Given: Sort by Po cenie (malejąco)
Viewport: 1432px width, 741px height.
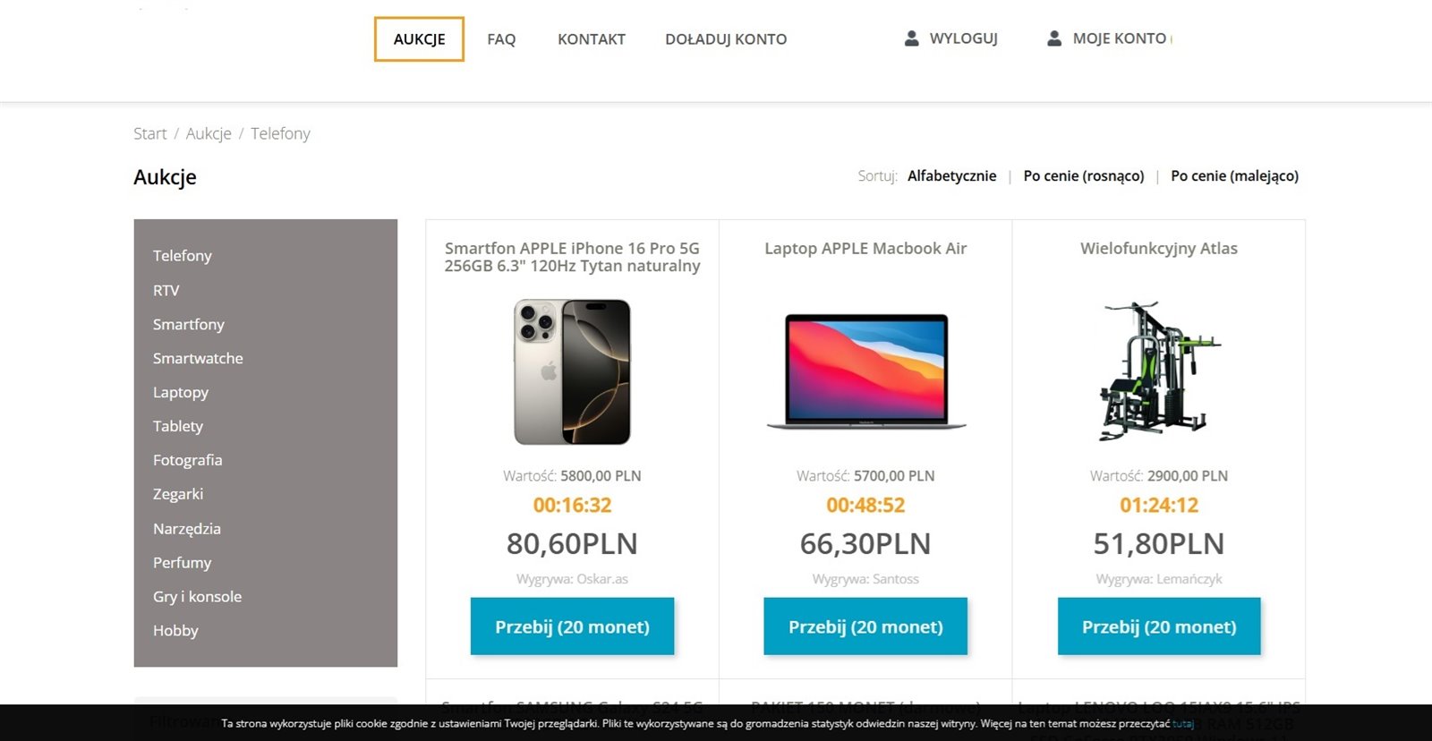Looking at the screenshot, I should [1234, 176].
